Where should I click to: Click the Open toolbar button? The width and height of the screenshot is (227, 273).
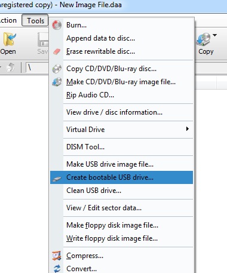pyautogui.click(x=8, y=44)
